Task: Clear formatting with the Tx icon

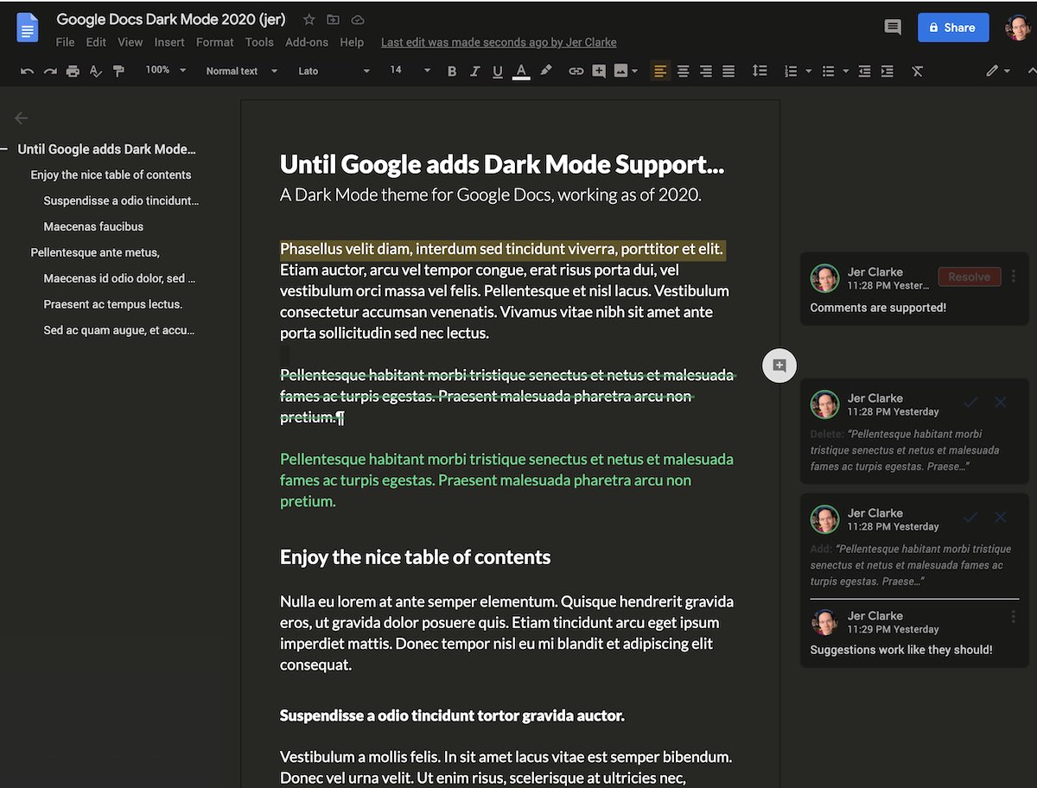Action: coord(918,71)
